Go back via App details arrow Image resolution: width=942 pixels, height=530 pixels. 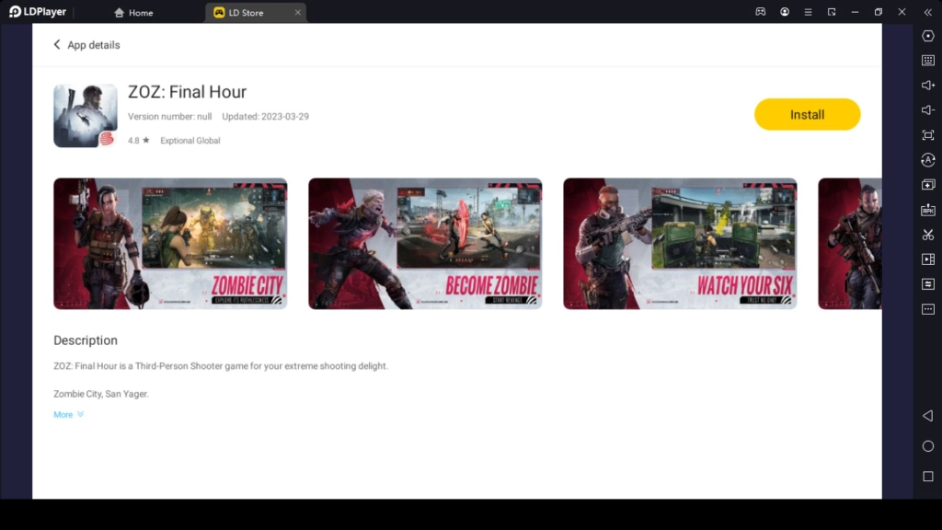pyautogui.click(x=57, y=44)
